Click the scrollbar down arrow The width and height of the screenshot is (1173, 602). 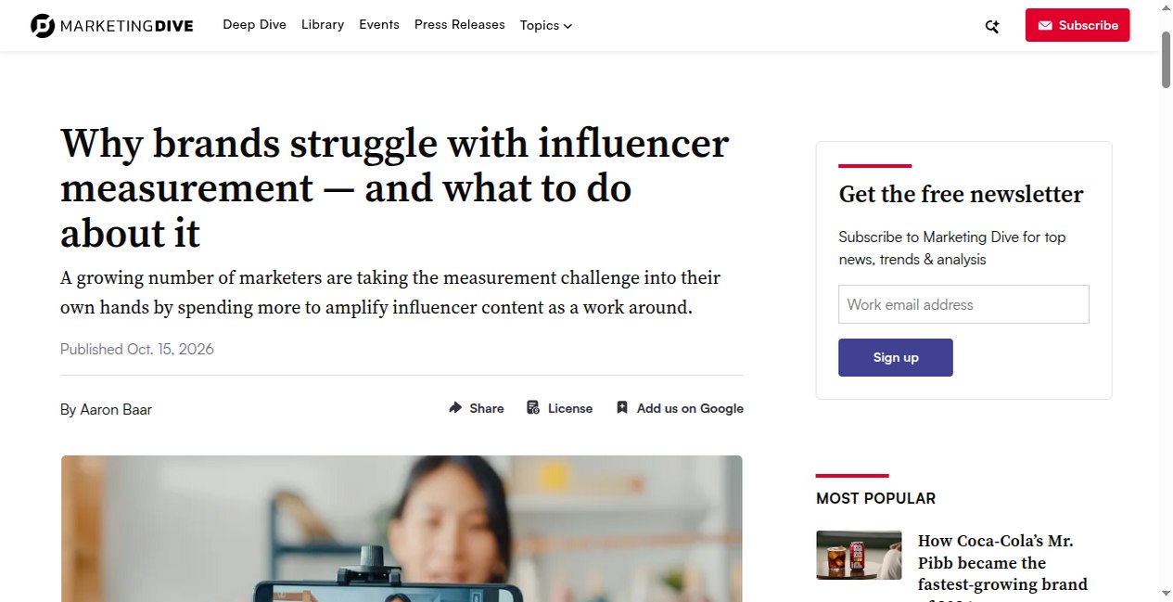[1166, 593]
